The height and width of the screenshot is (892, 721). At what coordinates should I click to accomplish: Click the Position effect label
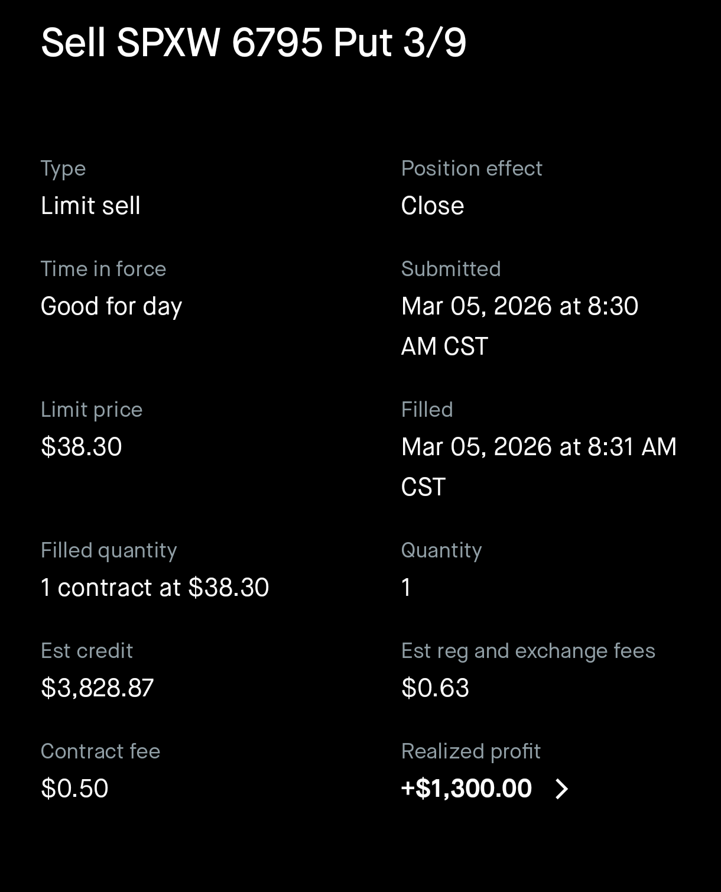coord(472,168)
